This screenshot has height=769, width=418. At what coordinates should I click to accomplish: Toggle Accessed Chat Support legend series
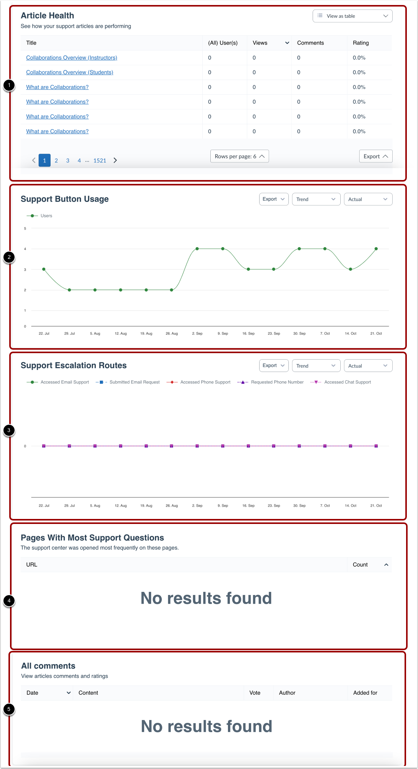[x=341, y=382]
